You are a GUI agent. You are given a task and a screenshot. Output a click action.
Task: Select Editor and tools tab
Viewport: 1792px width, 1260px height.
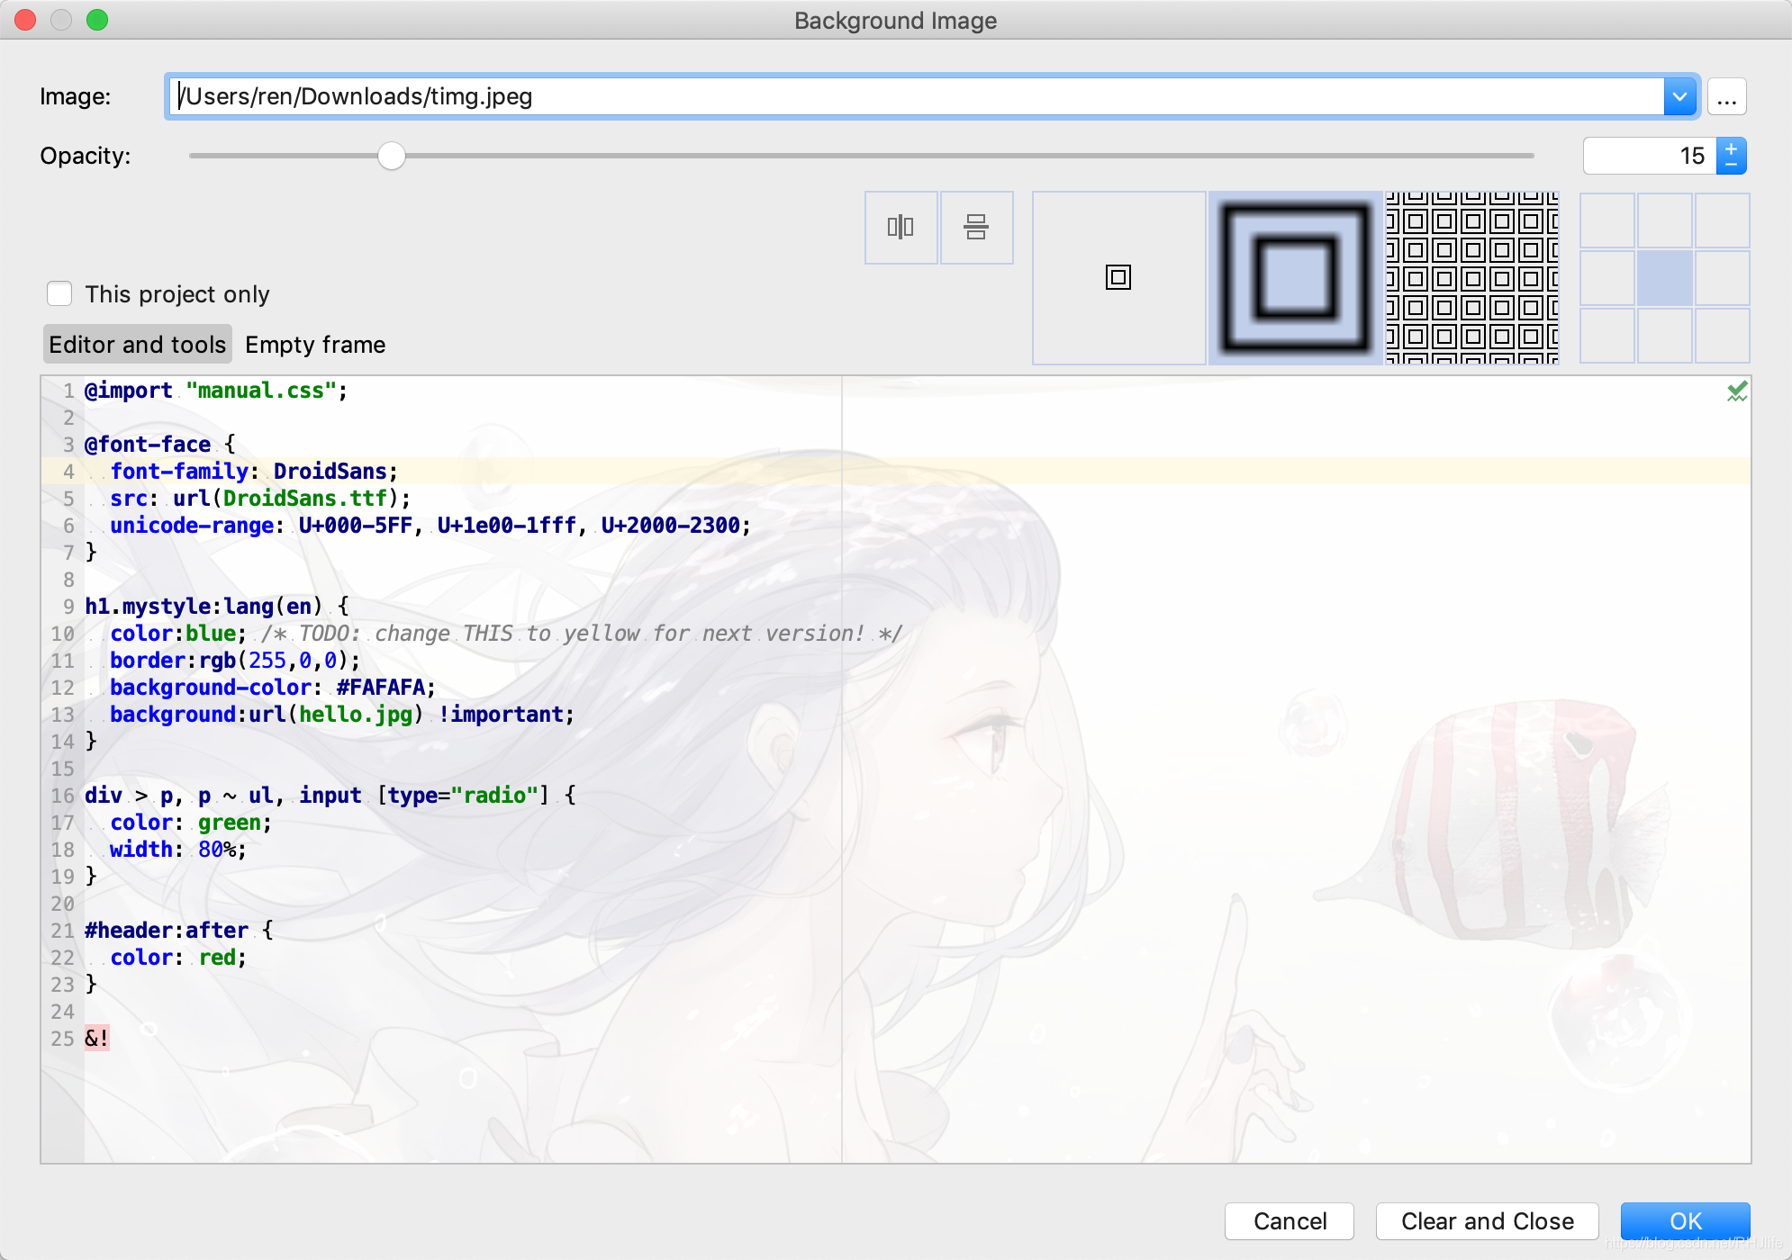coord(137,345)
